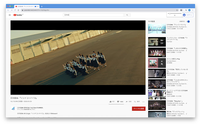Open the 乃木坂46『Sing Out!』 video thumbnail
201x125 pixels.
click(x=157, y=105)
